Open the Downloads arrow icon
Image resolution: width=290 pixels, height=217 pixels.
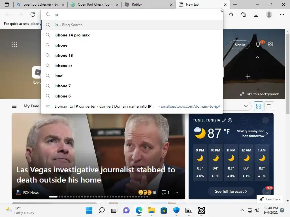(x=256, y=14)
